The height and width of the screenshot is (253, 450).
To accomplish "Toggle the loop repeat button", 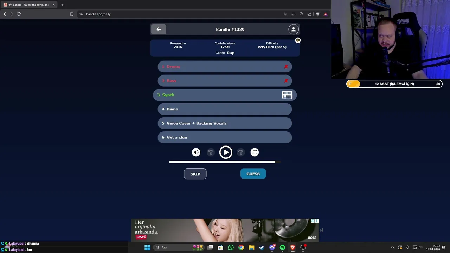I will pos(255,153).
